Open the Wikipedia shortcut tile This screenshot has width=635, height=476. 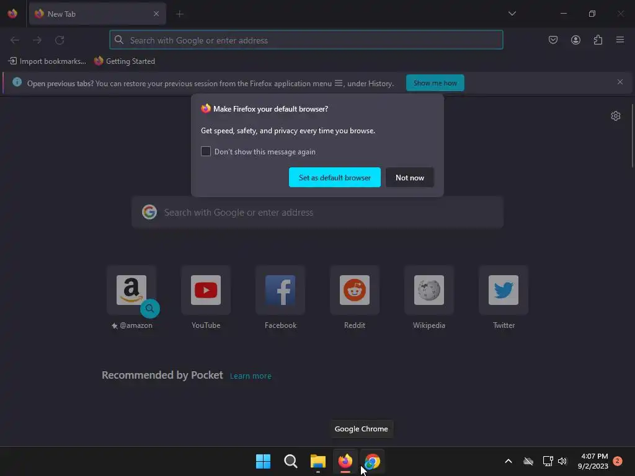click(x=429, y=290)
